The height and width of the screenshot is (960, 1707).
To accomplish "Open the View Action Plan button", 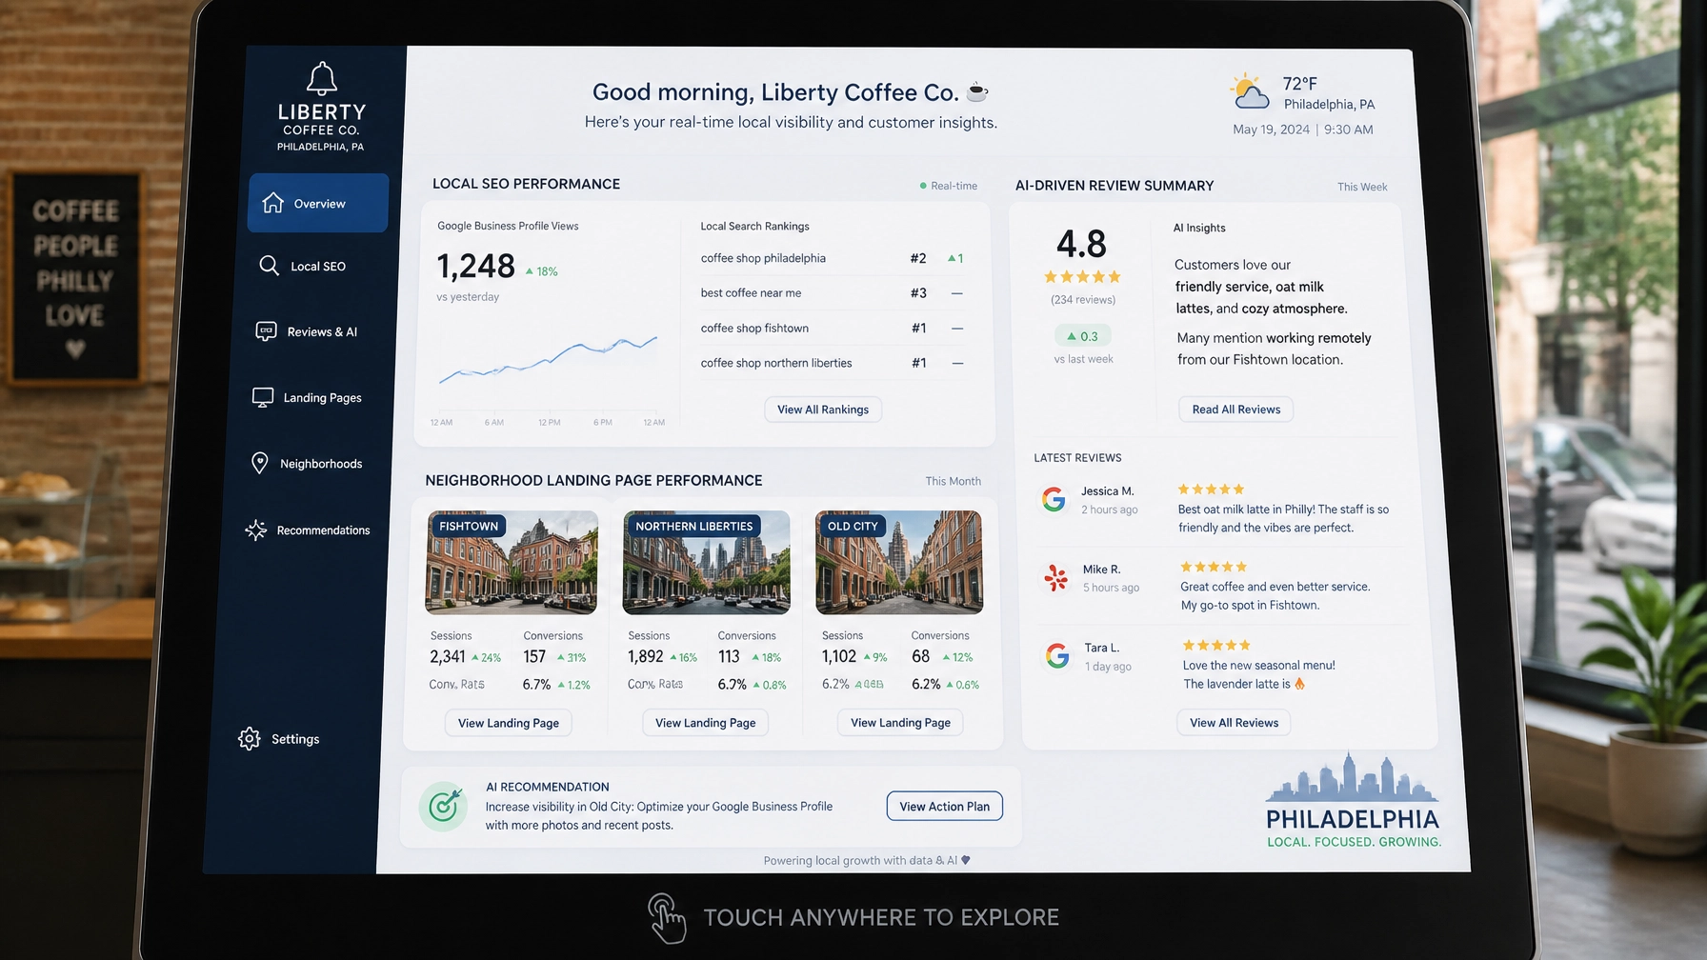I will [945, 807].
